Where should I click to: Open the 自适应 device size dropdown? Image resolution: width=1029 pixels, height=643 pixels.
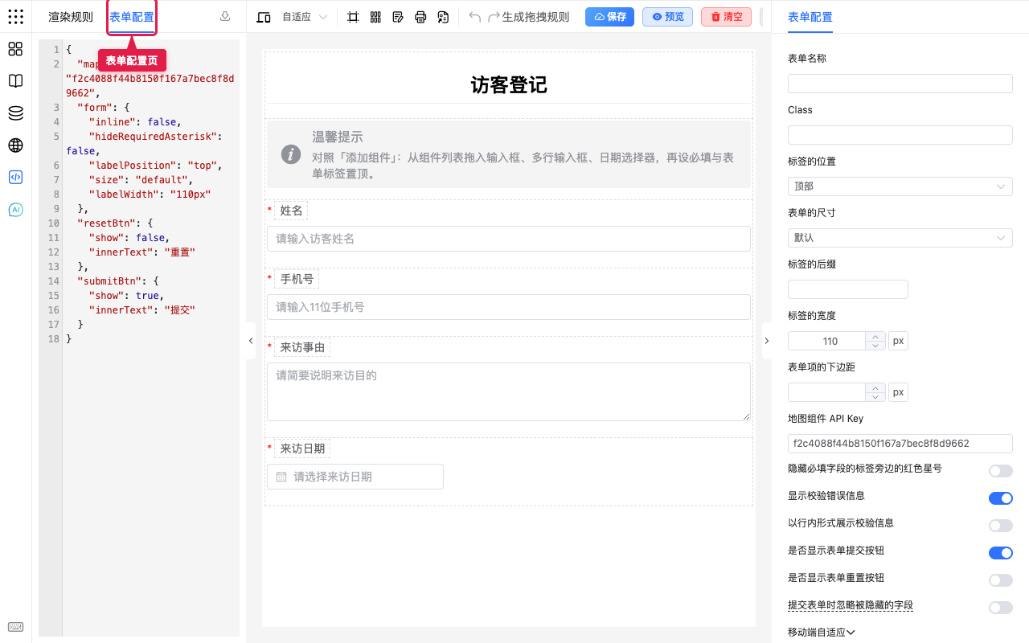pyautogui.click(x=304, y=17)
